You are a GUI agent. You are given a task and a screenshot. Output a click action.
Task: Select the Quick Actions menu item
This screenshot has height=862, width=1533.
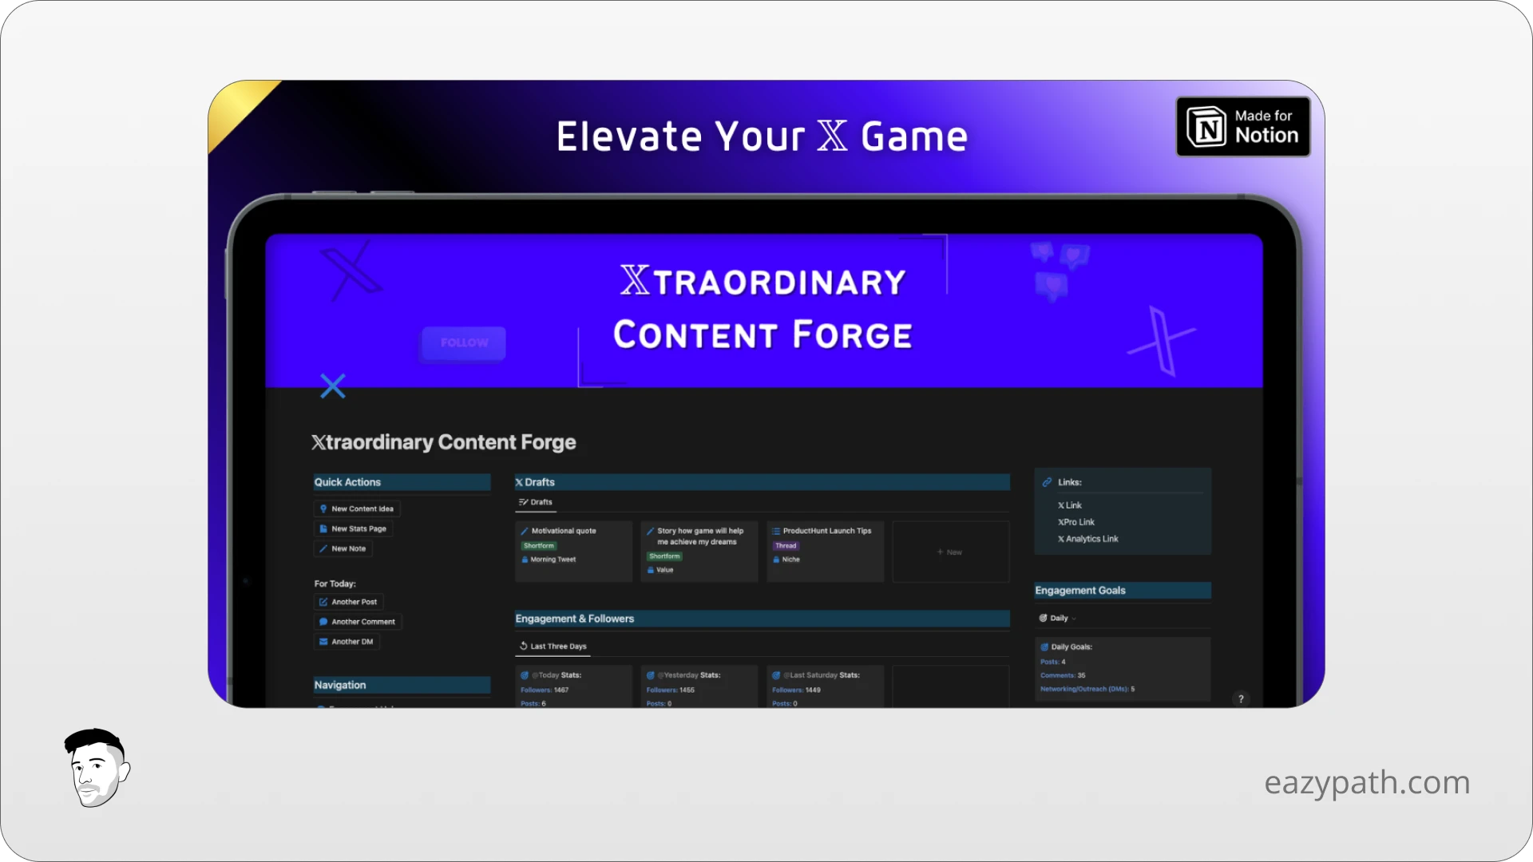pos(347,481)
